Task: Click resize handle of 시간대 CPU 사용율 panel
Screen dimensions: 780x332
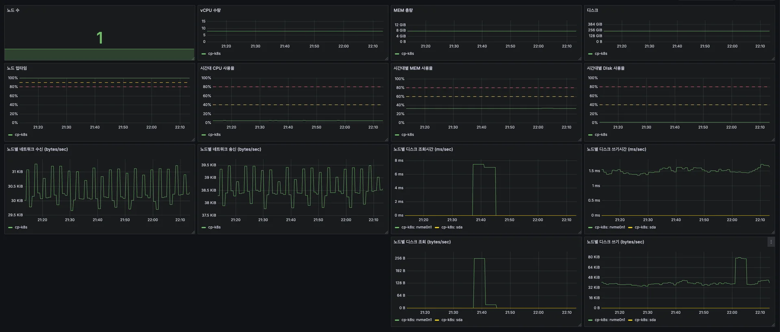Action: 386,140
